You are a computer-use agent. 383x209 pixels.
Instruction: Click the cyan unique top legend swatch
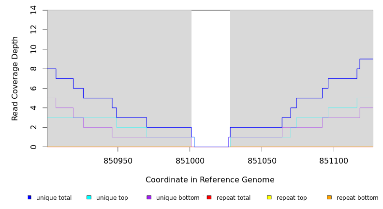click(89, 197)
